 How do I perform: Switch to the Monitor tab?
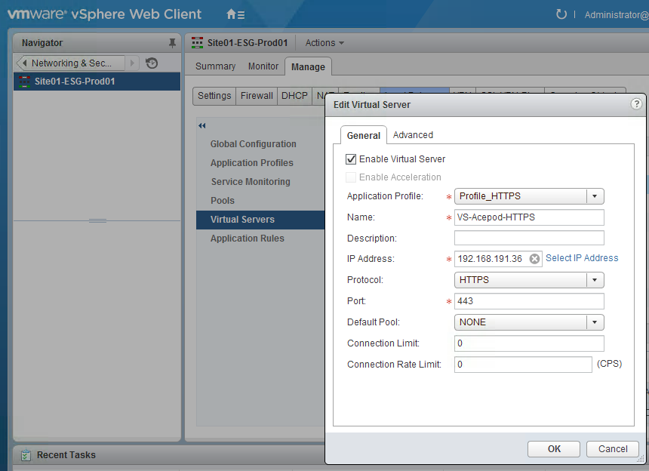[x=263, y=66]
